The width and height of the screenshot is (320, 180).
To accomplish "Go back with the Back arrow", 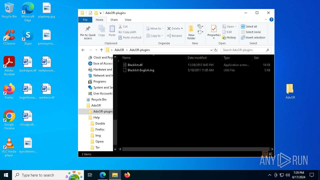I will click(83, 50).
